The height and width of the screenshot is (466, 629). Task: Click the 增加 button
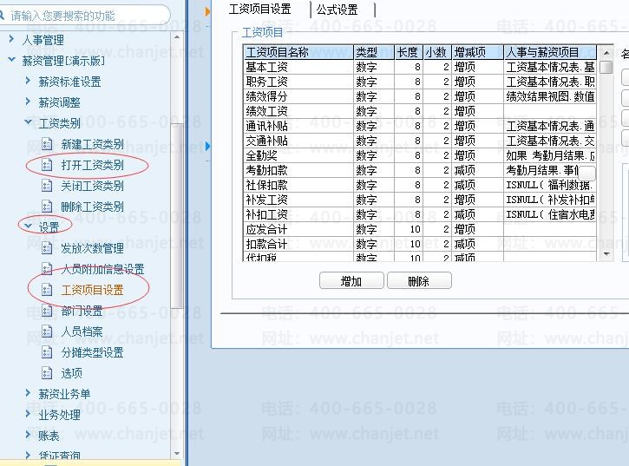pos(351,280)
